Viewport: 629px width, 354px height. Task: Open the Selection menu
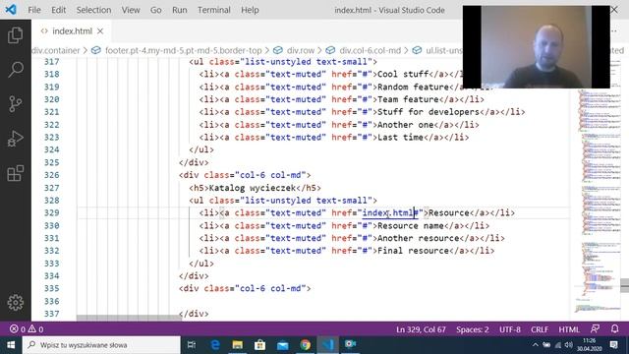click(x=94, y=10)
